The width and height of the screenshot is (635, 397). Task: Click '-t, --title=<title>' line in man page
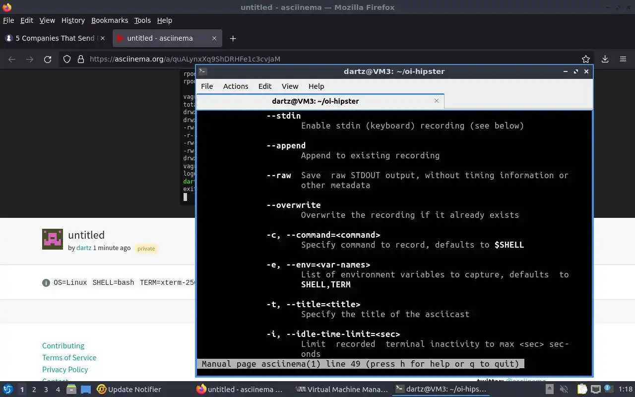(x=314, y=304)
